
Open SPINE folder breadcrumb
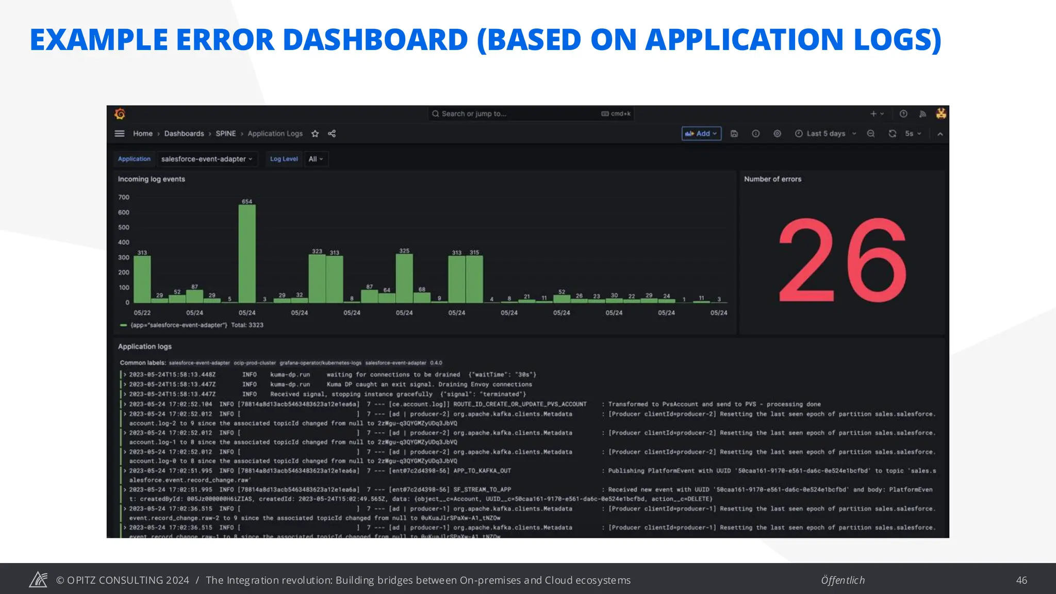(226, 134)
